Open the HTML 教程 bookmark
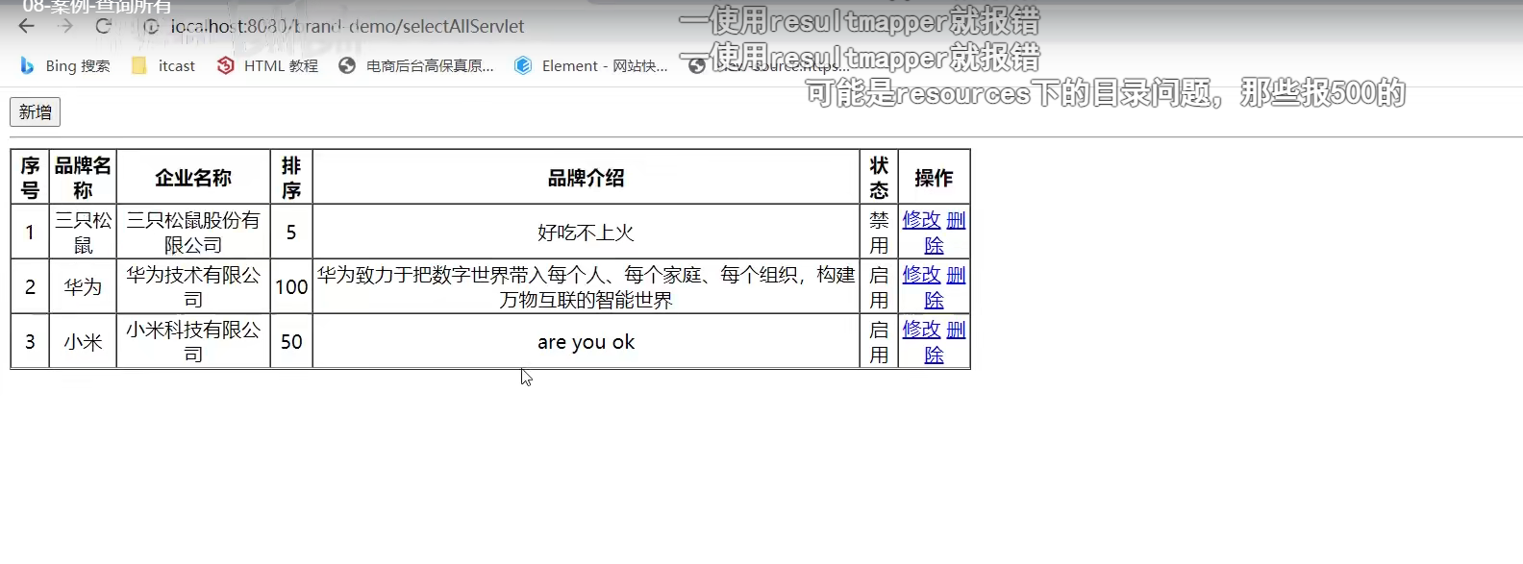Viewport: 1523px width, 564px height. pyautogui.click(x=267, y=65)
